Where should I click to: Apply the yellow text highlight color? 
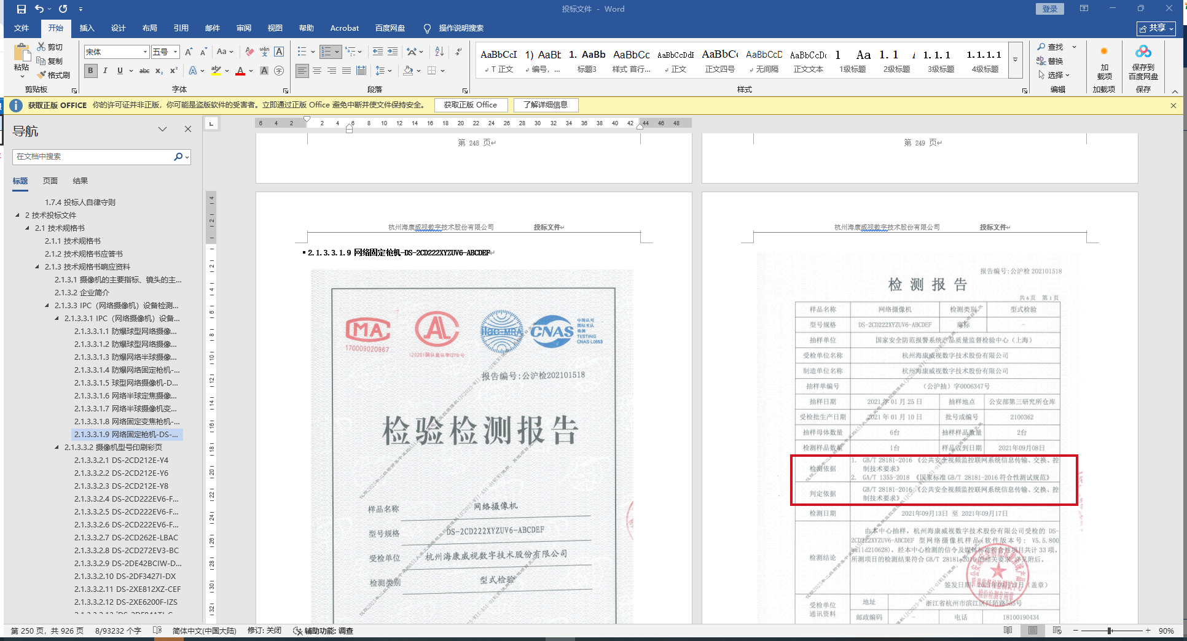point(216,71)
